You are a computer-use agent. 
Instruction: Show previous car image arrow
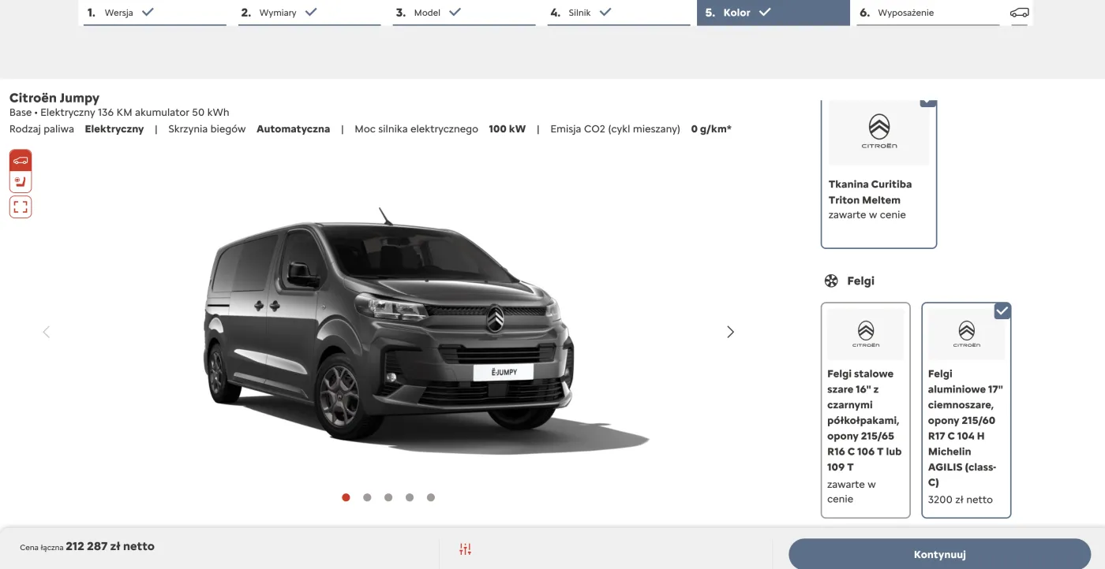coord(46,332)
